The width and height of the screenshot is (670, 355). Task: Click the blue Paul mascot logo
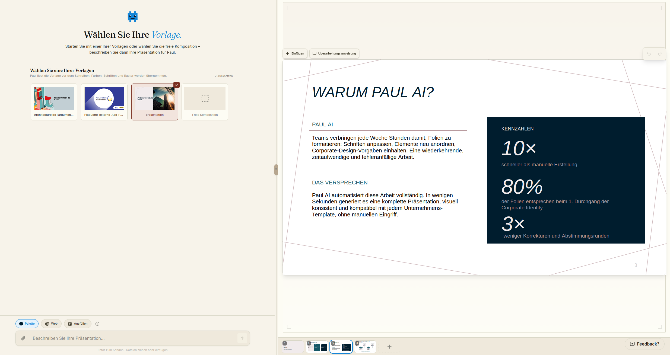tap(133, 17)
